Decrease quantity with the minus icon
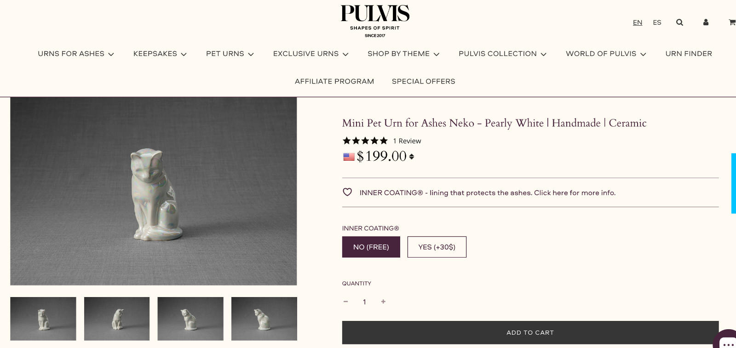Viewport: 736px width, 348px height. tap(345, 302)
